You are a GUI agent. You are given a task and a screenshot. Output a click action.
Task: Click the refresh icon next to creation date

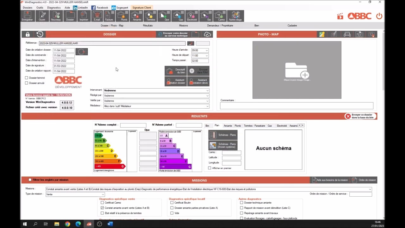82,51
